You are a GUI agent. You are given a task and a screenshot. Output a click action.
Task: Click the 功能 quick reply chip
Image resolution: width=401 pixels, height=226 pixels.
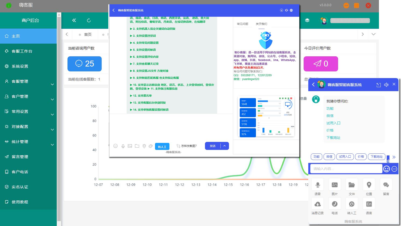(x=317, y=157)
